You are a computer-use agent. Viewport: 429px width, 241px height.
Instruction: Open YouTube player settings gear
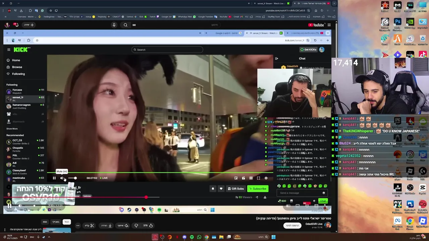307,206
